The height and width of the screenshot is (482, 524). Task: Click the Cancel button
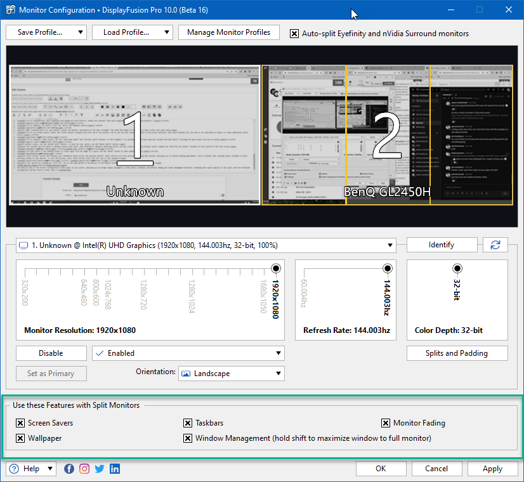436,468
